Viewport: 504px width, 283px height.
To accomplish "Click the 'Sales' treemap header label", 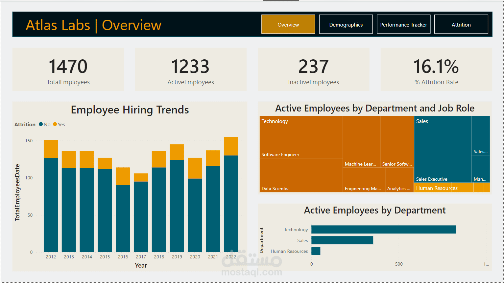I will pos(422,121).
